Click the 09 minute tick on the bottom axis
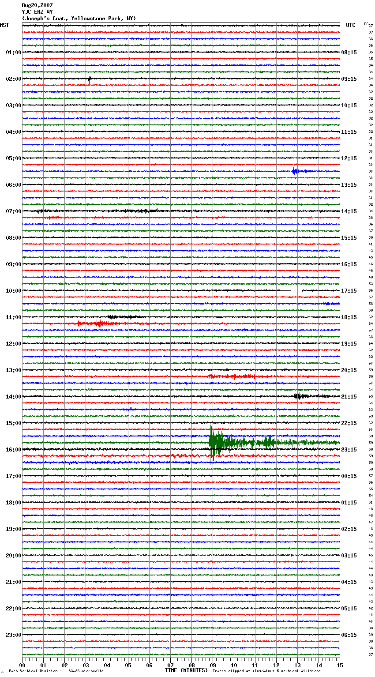The image size is (375, 677). coord(213,666)
